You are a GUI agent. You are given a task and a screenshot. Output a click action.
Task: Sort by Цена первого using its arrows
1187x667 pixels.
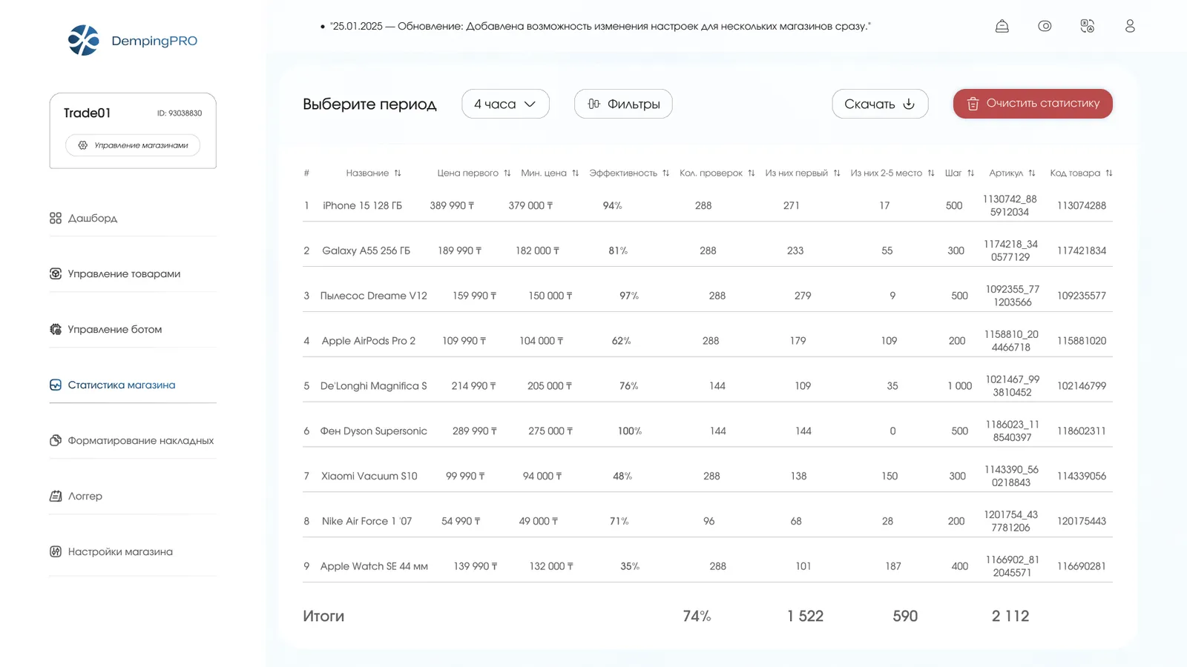pyautogui.click(x=507, y=173)
